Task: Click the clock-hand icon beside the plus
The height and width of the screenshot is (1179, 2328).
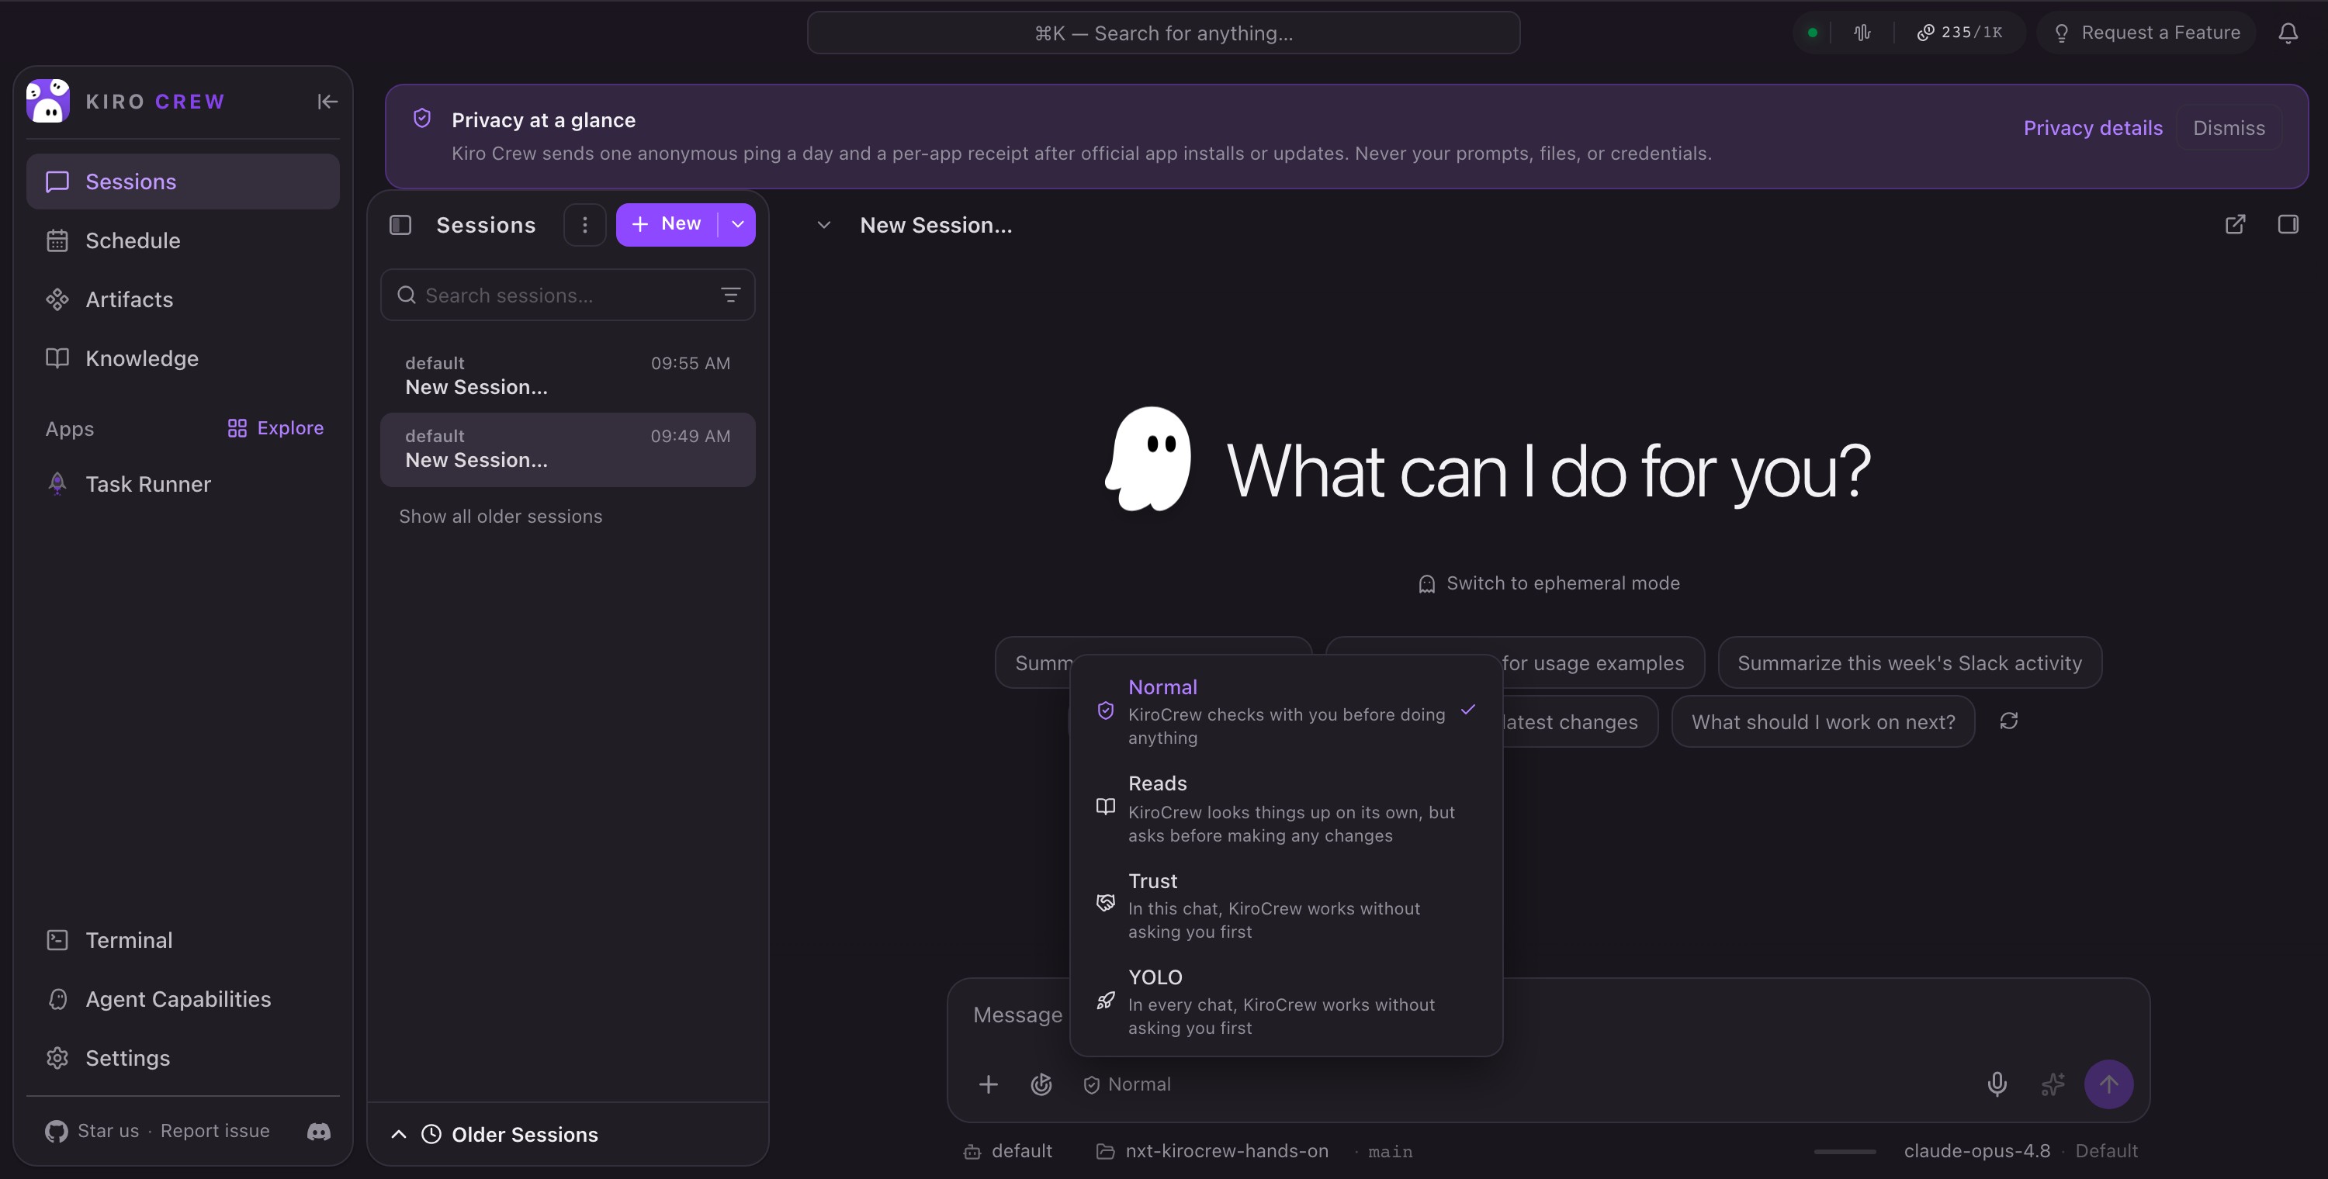Action: [x=1041, y=1084]
